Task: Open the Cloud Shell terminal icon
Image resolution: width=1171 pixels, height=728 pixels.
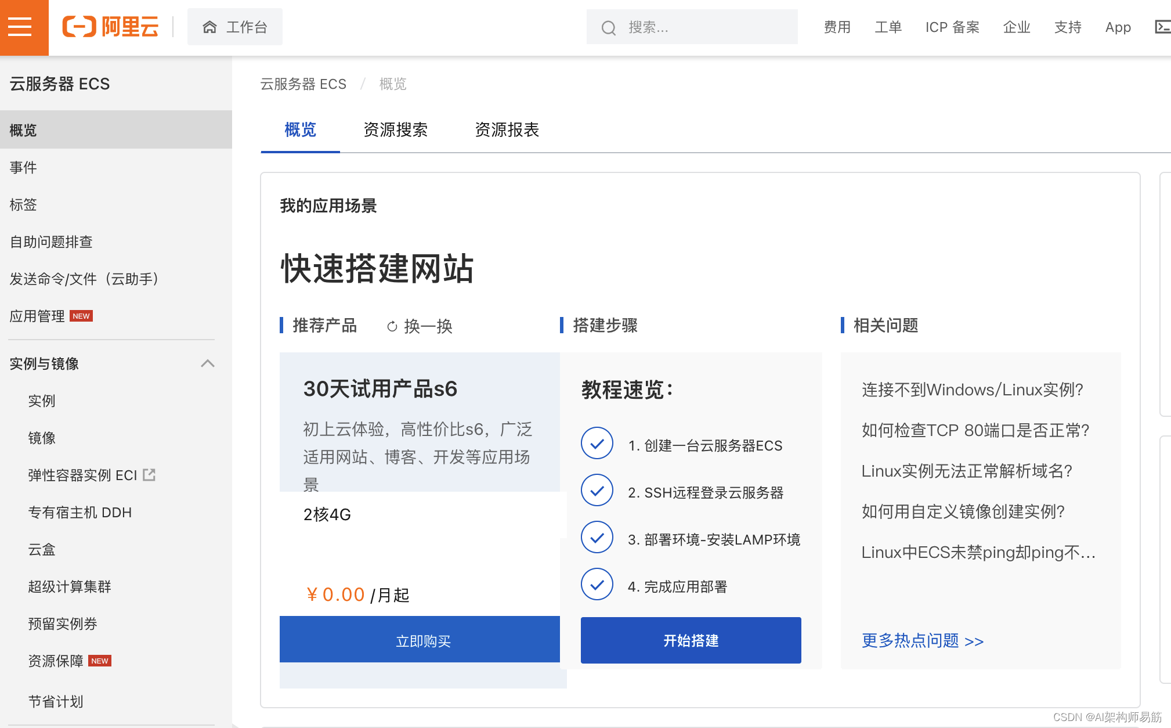Action: (x=1162, y=27)
